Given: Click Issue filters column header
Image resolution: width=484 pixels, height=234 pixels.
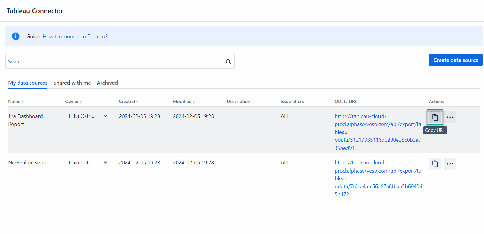Looking at the screenshot, I should [x=292, y=102].
